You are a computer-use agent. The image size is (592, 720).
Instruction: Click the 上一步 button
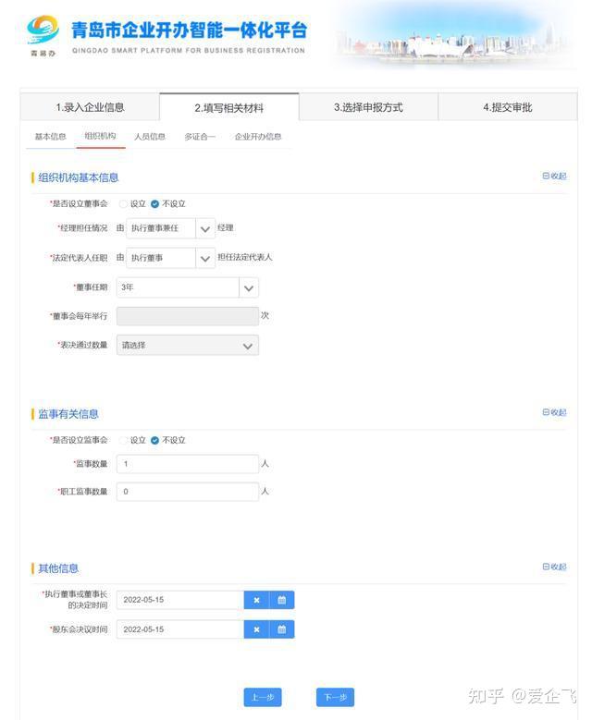[263, 698]
